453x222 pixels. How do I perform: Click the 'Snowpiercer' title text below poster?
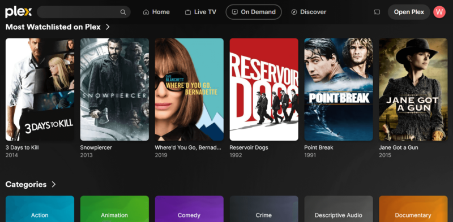[x=96, y=147]
